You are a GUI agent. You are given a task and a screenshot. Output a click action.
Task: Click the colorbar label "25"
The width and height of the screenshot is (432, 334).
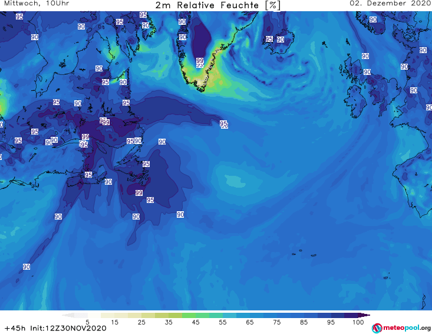pos(141,322)
